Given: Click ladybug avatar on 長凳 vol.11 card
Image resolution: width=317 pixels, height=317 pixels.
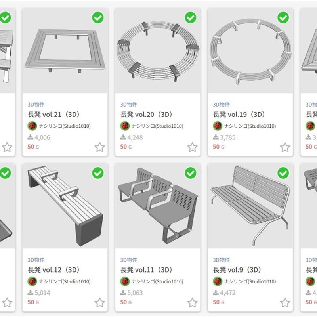Looking at the screenshot, I should [125, 281].
